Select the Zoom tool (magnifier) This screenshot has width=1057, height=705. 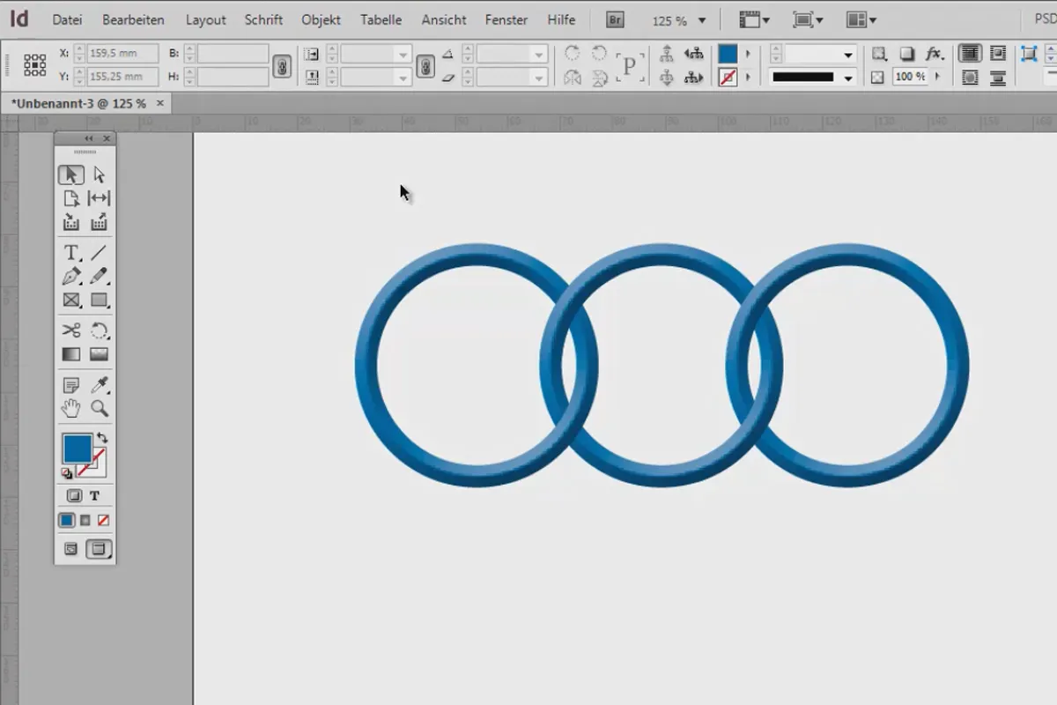click(x=99, y=408)
